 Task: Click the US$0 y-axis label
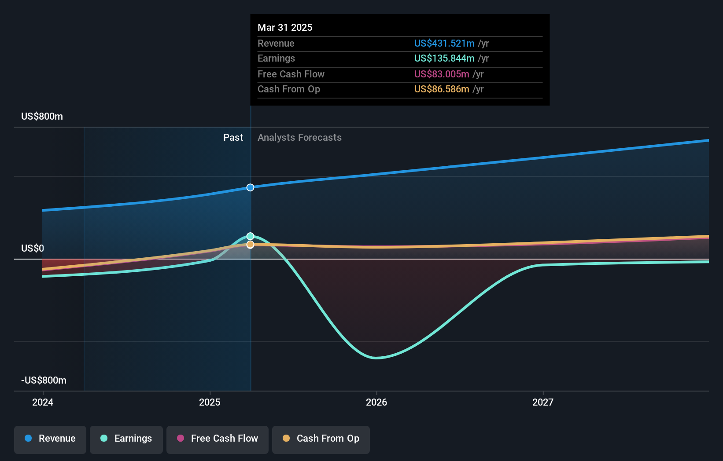click(x=33, y=248)
